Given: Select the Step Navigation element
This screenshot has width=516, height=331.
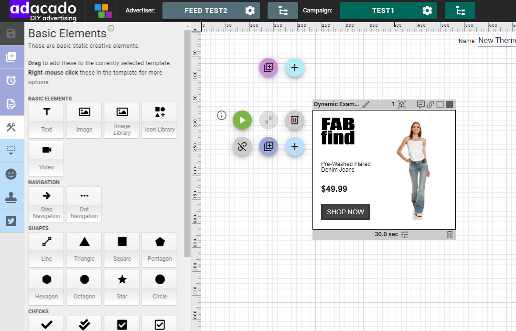Looking at the screenshot, I should tap(46, 205).
